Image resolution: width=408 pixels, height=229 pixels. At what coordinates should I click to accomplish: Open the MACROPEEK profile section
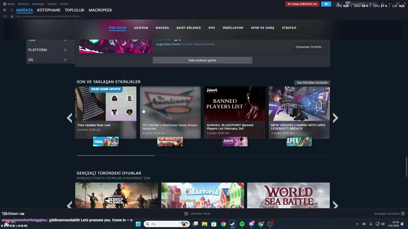100,10
